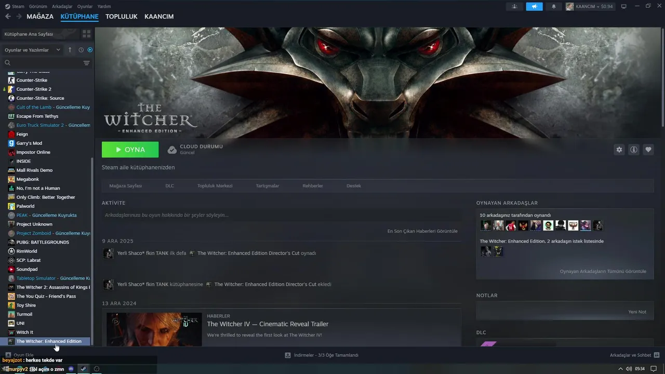Click the main page vertical scrollbar
The image size is (665, 374).
tap(663, 78)
